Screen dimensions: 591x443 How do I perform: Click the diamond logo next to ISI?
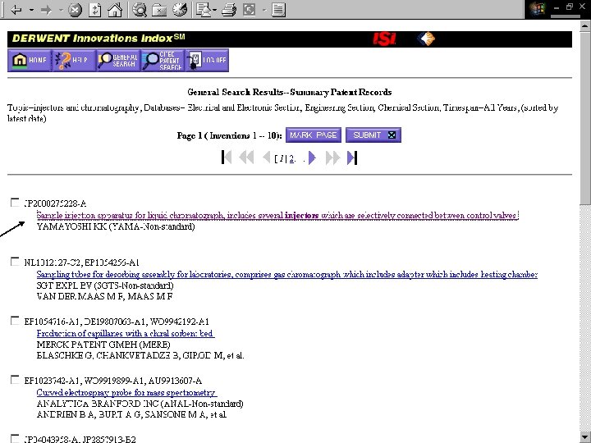pos(426,39)
